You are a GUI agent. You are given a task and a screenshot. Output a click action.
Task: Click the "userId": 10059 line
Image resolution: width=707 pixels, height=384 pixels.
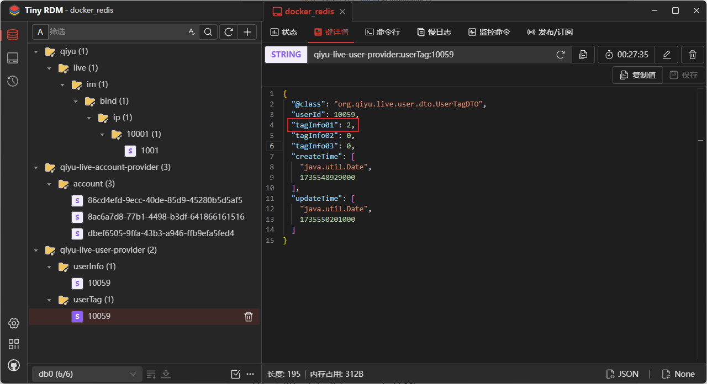point(325,115)
